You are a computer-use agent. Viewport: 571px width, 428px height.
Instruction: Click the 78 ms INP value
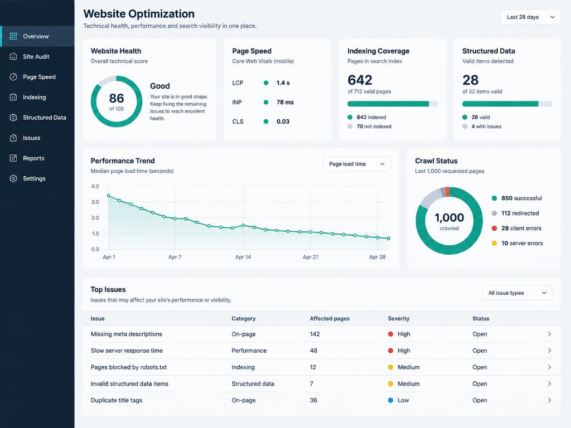285,103
